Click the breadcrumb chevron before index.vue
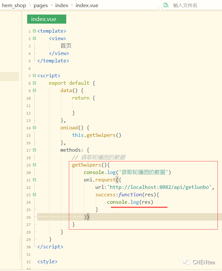 click(72, 5)
